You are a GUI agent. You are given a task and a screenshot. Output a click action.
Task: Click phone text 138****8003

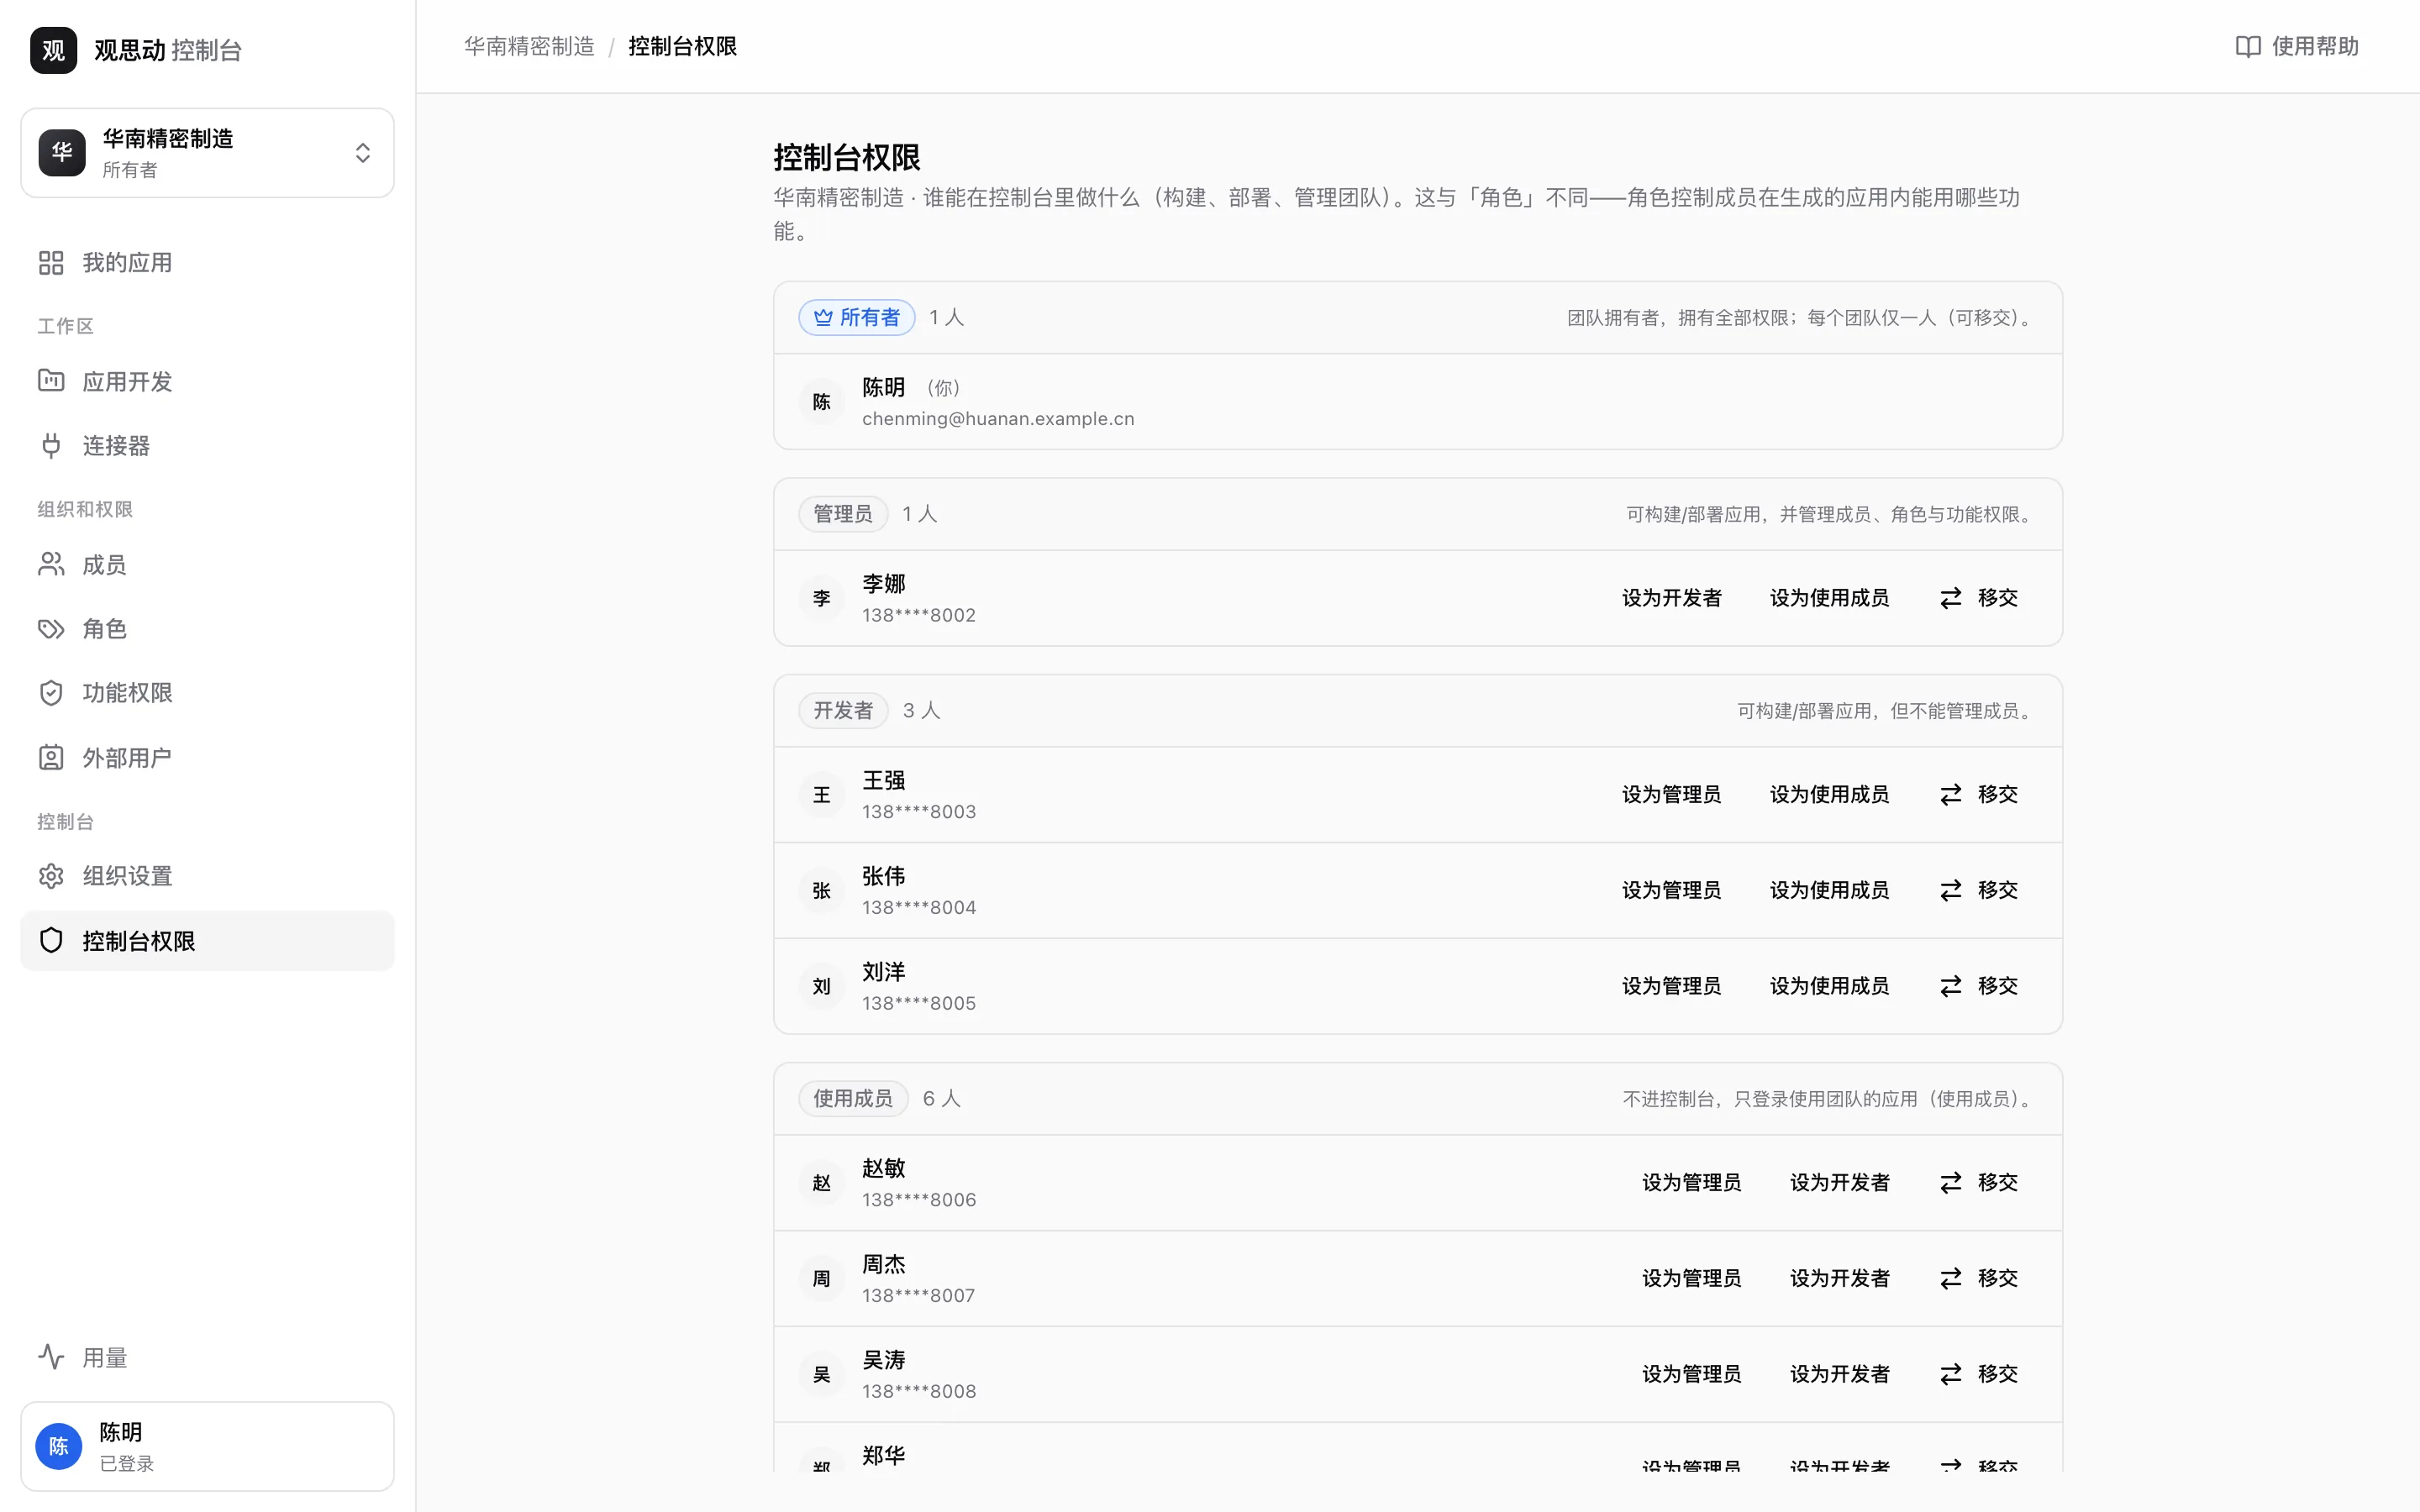[x=919, y=812]
